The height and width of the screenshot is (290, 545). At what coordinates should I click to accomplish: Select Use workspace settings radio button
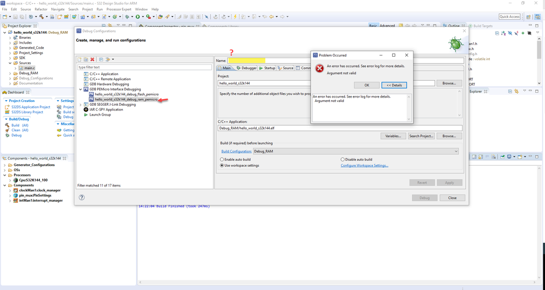tap(222, 166)
